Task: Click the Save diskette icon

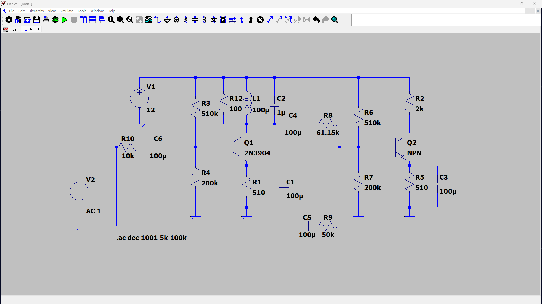Action: 37,20
